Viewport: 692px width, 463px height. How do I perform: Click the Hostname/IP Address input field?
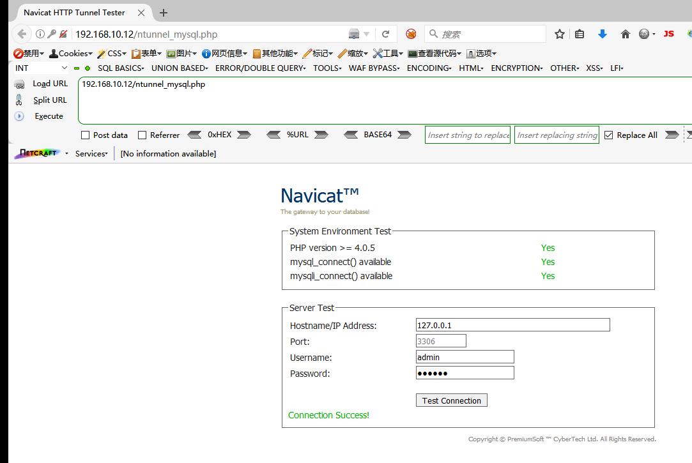[x=513, y=325]
